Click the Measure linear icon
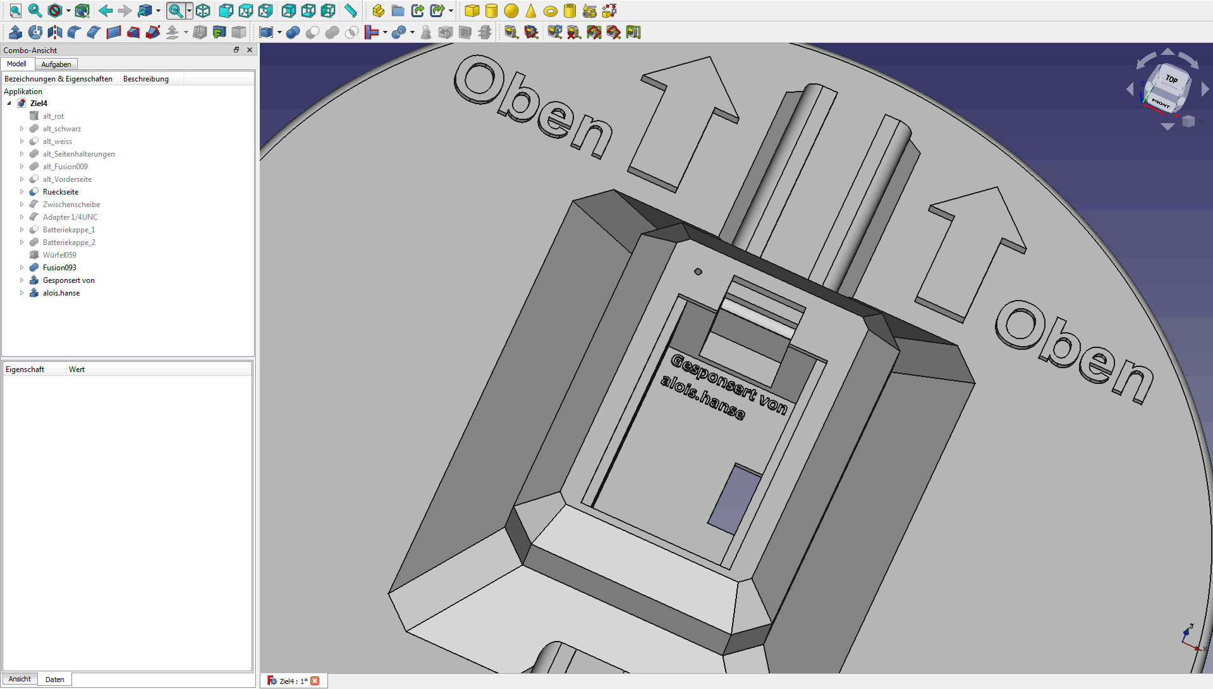 [x=511, y=32]
